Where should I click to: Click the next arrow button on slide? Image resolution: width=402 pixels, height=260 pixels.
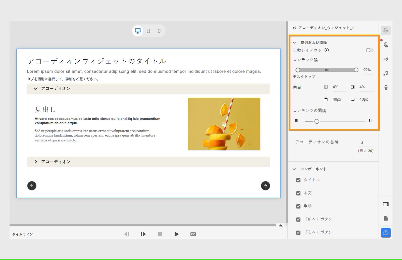click(x=265, y=186)
